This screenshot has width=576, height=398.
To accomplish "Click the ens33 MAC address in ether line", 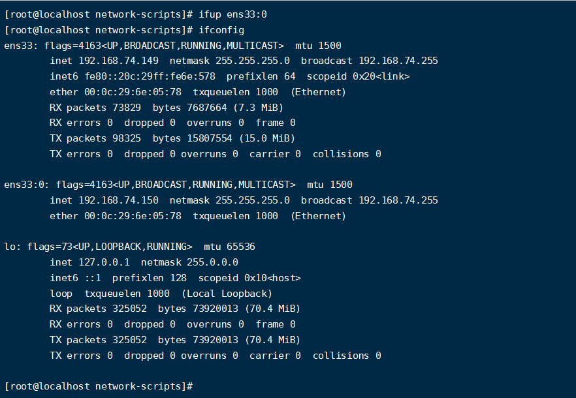I will (133, 92).
